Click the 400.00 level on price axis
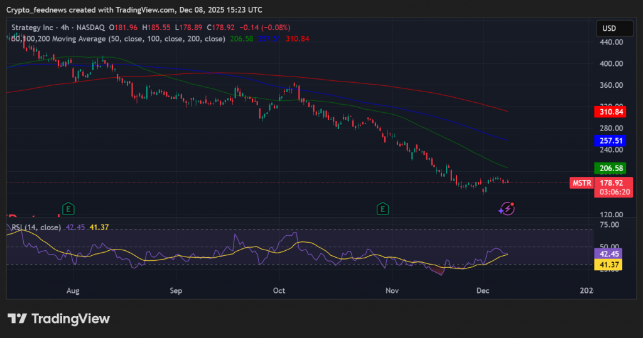The height and width of the screenshot is (338, 643). point(611,64)
